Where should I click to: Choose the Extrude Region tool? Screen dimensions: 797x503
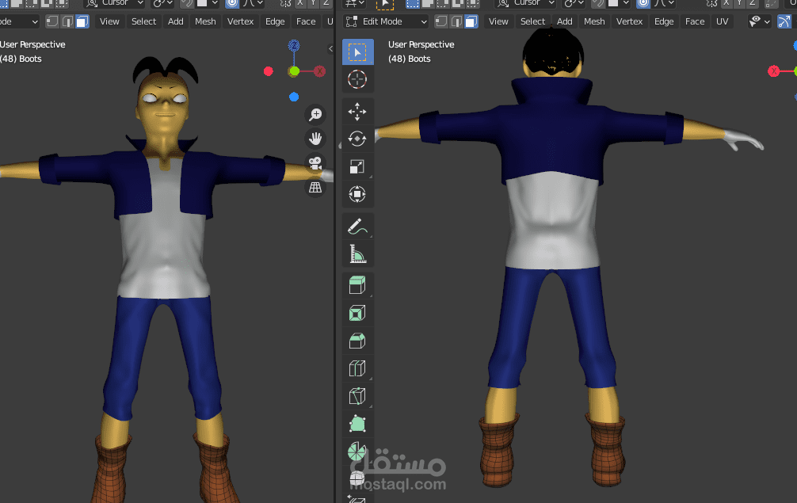coord(357,285)
